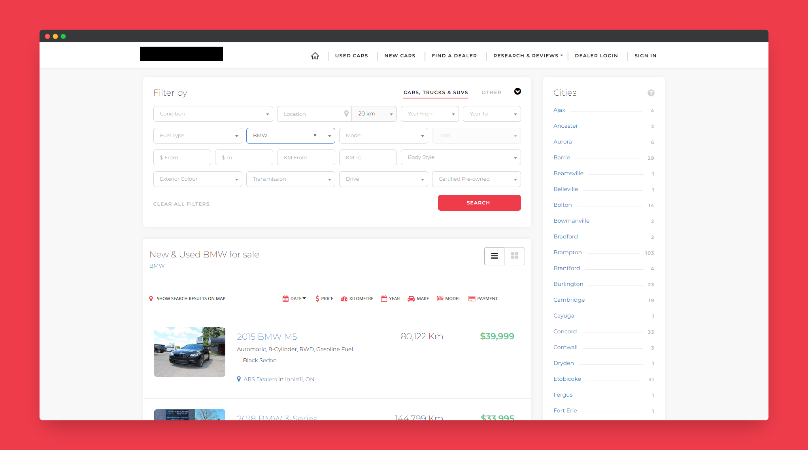Image resolution: width=808 pixels, height=450 pixels.
Task: Sort results by Payment
Action: pos(483,299)
